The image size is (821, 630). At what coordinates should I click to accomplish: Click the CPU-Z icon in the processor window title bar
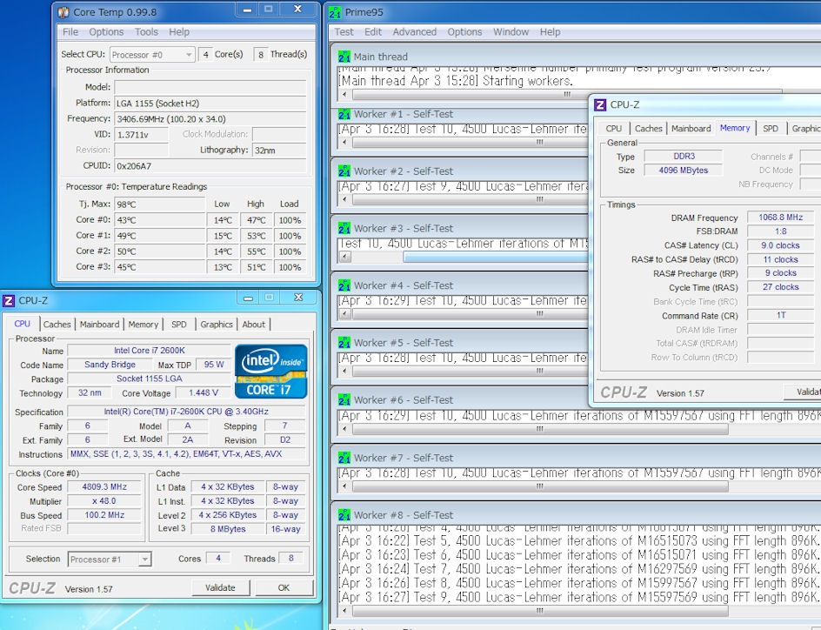tap(9, 300)
